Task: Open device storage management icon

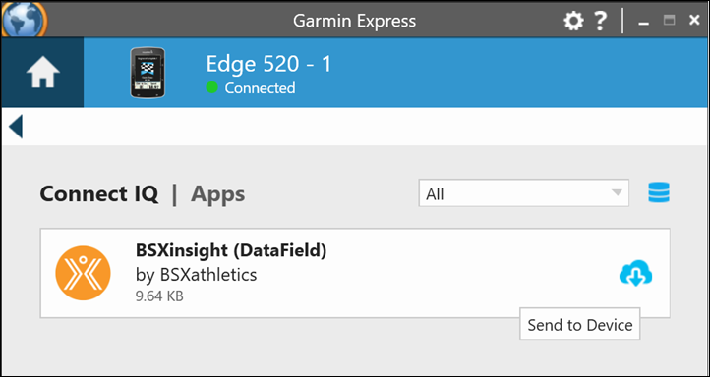Action: (x=659, y=193)
